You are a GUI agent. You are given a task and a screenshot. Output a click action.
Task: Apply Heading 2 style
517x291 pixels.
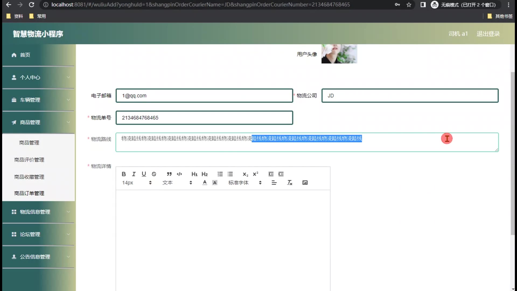pyautogui.click(x=205, y=174)
